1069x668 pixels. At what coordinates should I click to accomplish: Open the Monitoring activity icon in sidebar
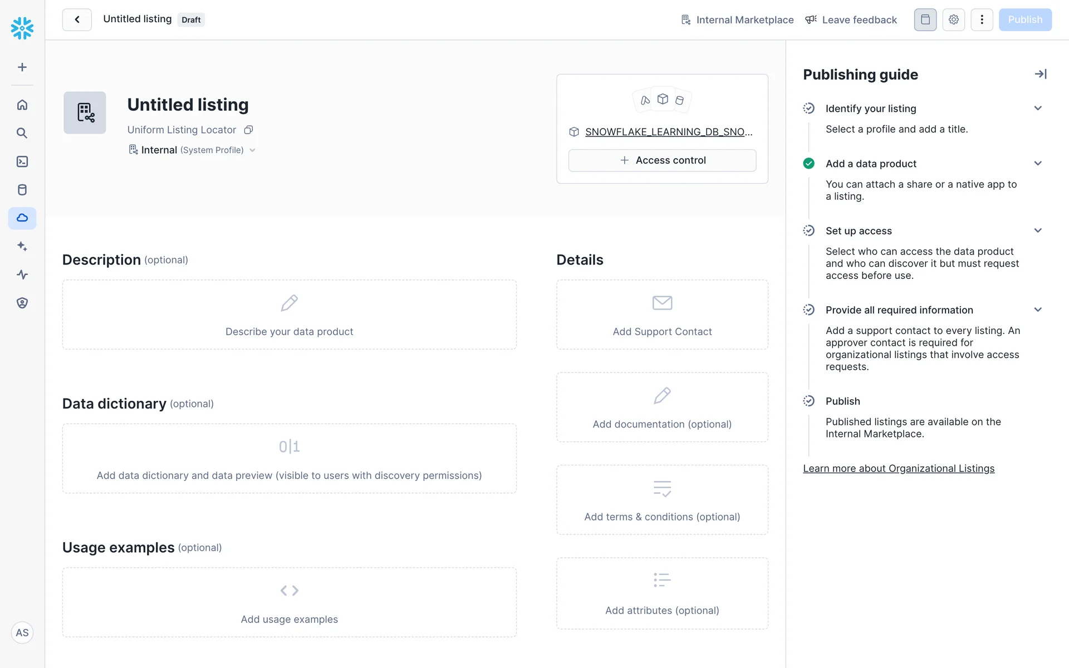pyautogui.click(x=22, y=274)
